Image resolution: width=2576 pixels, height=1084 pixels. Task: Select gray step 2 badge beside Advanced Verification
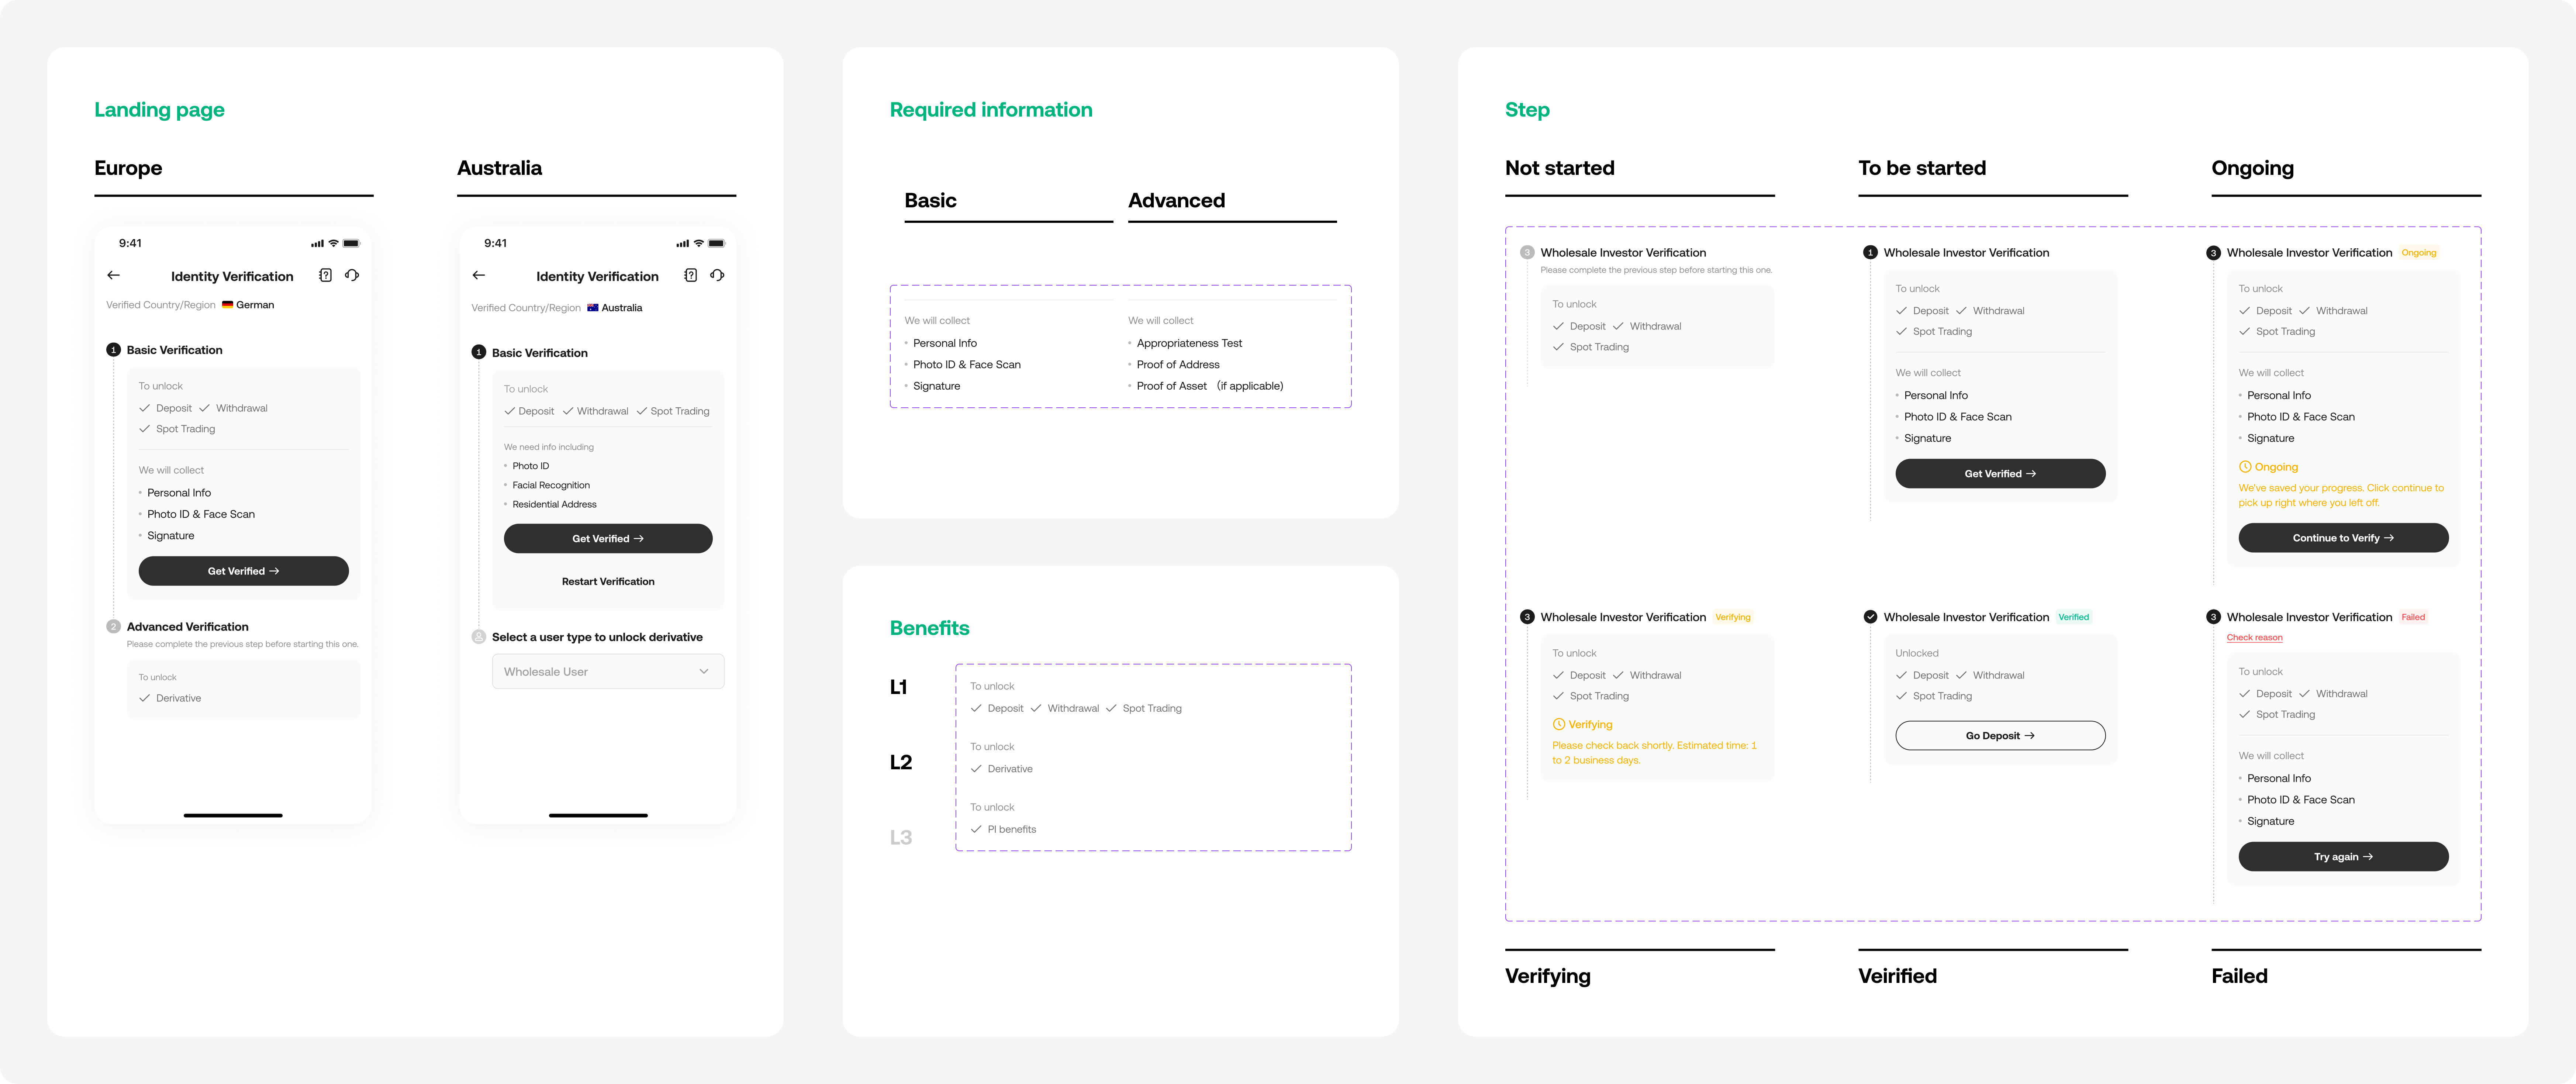click(x=113, y=627)
